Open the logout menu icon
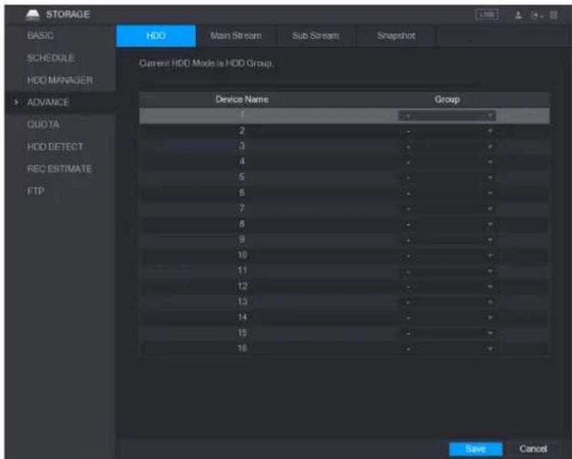 point(536,15)
